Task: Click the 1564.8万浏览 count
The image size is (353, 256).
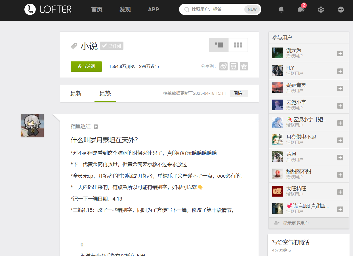Action: 122,66
